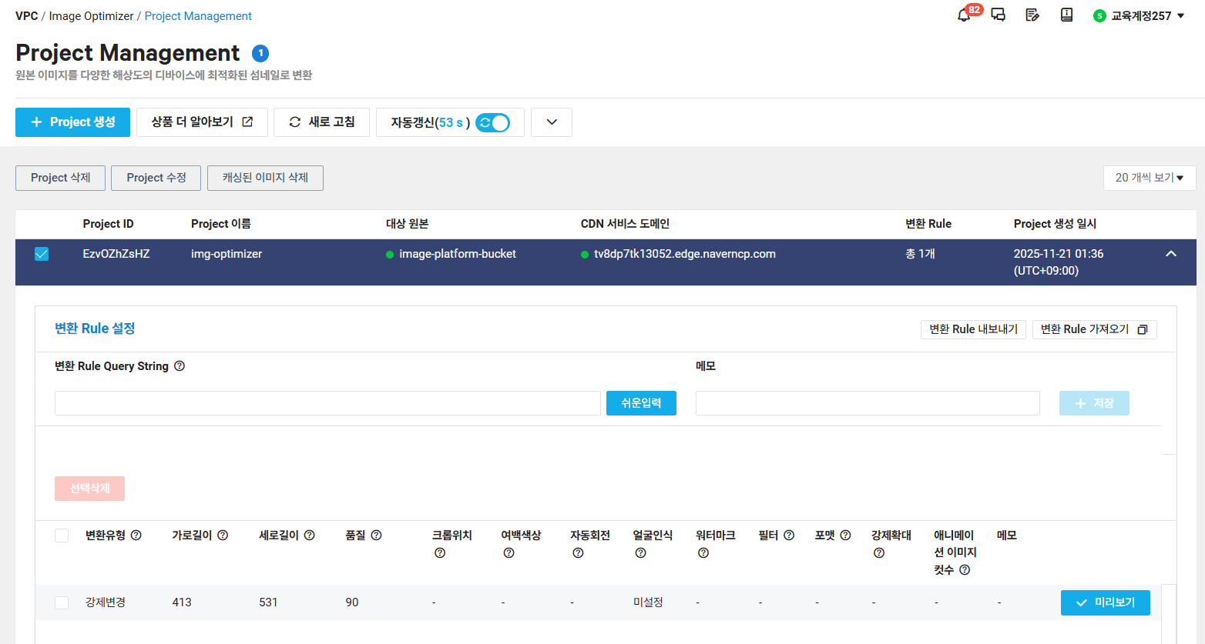This screenshot has height=644, width=1205.
Task: Click the help icon under 얼굴인식
Action: click(x=641, y=553)
